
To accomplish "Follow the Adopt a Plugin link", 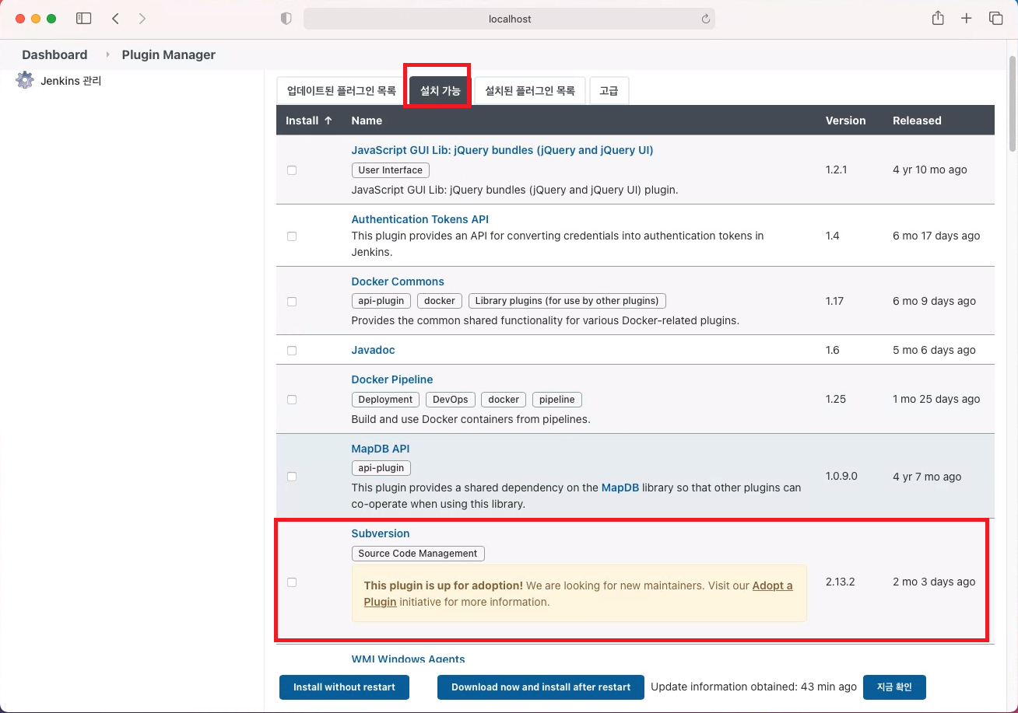I will point(772,585).
